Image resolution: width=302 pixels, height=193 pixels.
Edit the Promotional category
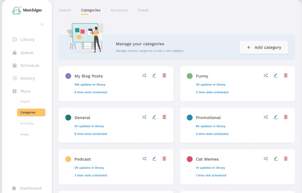pos(276,117)
